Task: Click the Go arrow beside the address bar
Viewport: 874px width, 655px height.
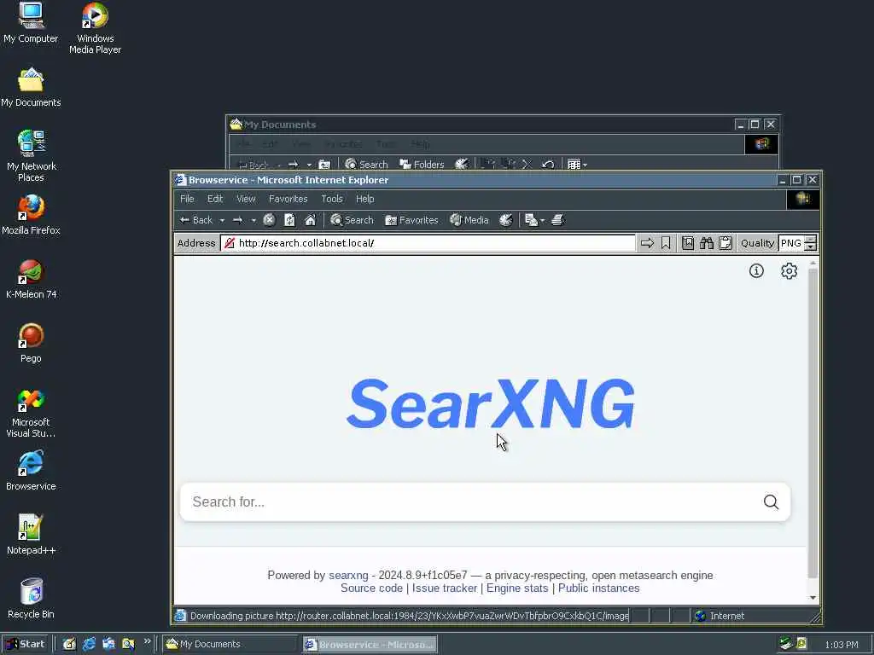Action: [647, 243]
